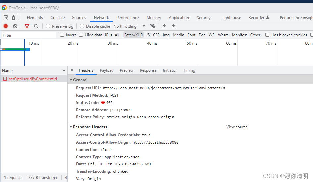The height and width of the screenshot is (182, 313).
Task: Click the import HAR file upload icon
Action: coord(164,26)
